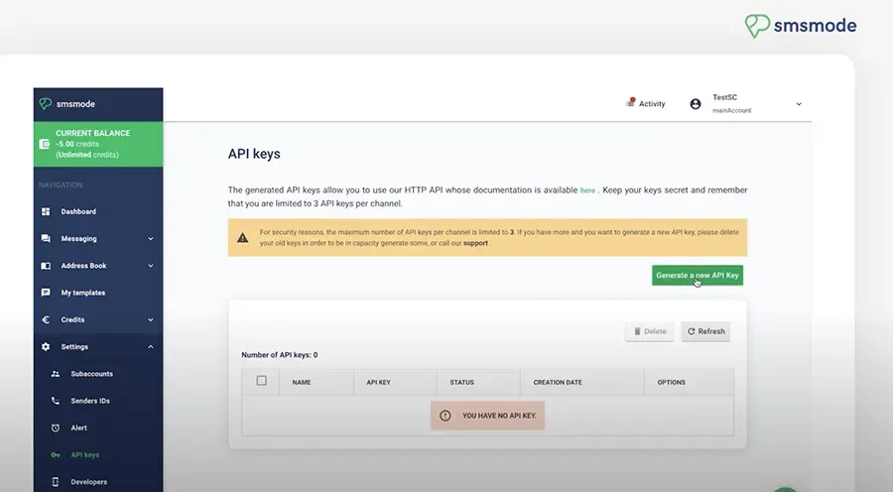Click the Settings gear icon
Image resolution: width=893 pixels, height=492 pixels.
tap(46, 347)
